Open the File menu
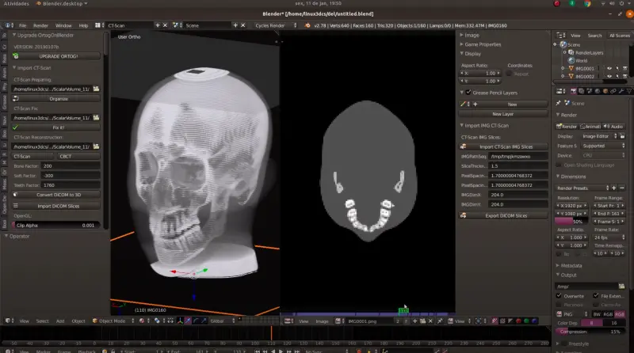634x353 pixels. (23, 25)
